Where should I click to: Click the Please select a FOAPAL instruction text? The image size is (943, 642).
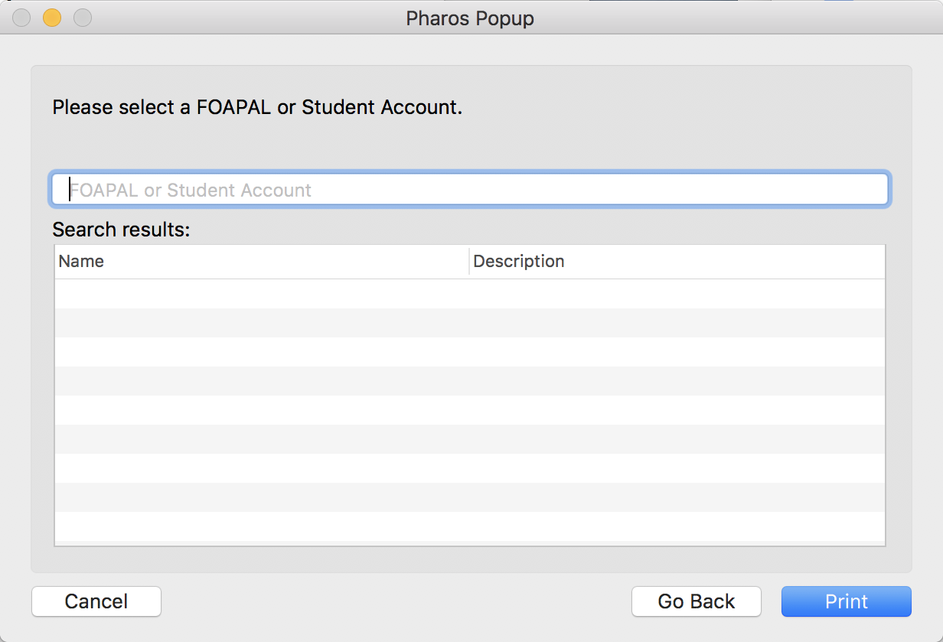pos(257,107)
